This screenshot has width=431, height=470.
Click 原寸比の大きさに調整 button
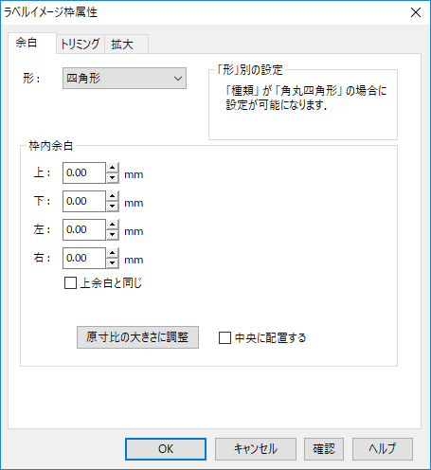click(137, 337)
